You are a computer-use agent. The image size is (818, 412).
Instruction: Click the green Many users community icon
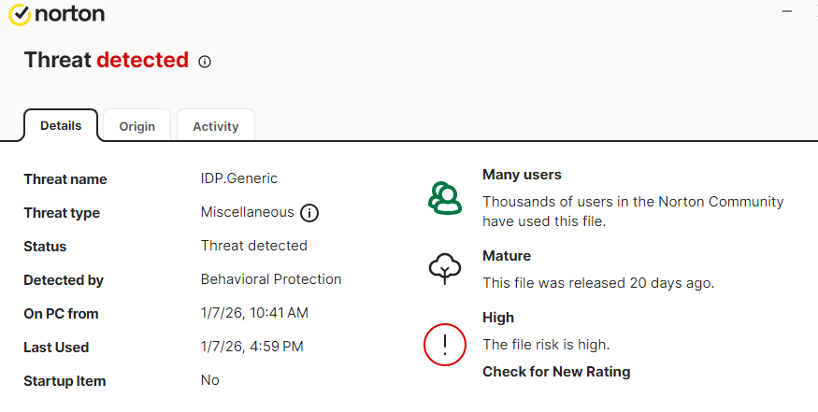pos(444,198)
